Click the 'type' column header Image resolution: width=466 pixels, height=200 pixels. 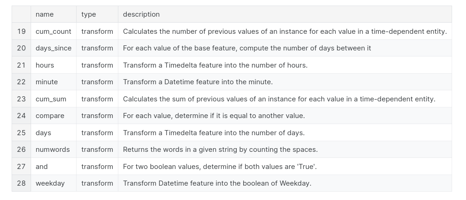point(89,14)
